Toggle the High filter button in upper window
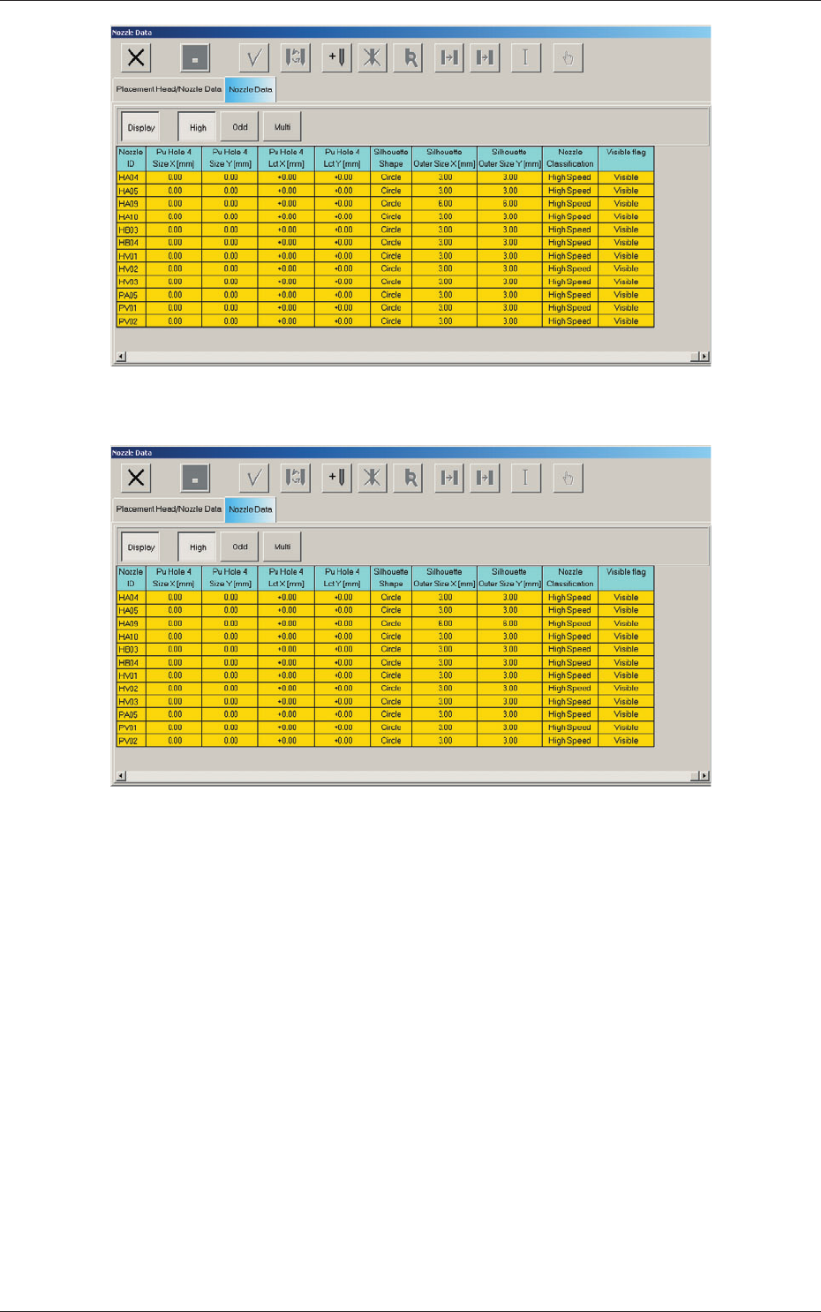Screen dimensions: 821x1312 pyautogui.click(x=198, y=127)
